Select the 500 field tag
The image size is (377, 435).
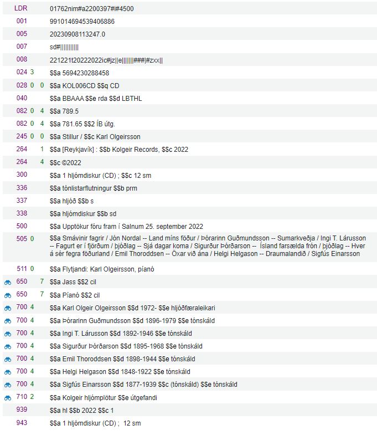click(22, 227)
